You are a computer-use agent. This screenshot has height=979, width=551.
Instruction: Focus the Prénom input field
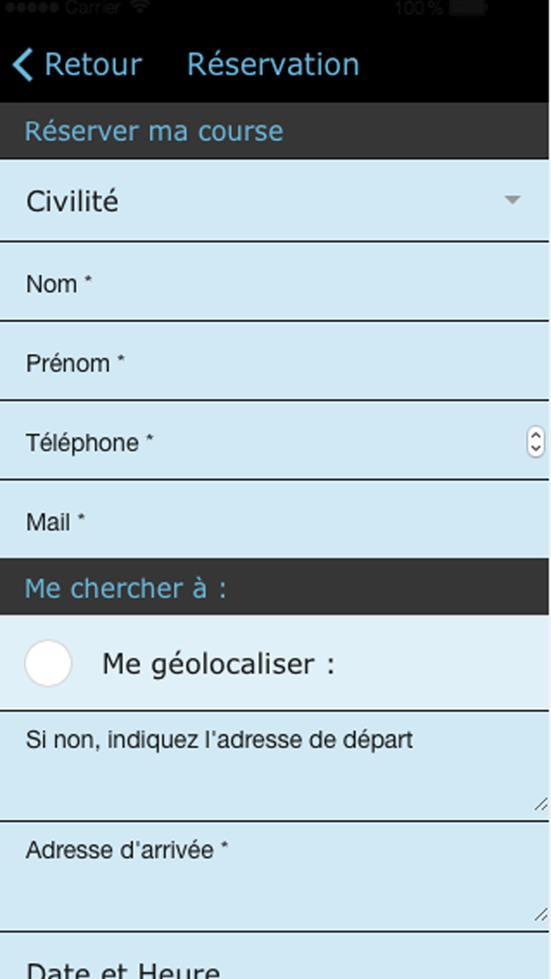[x=274, y=362]
